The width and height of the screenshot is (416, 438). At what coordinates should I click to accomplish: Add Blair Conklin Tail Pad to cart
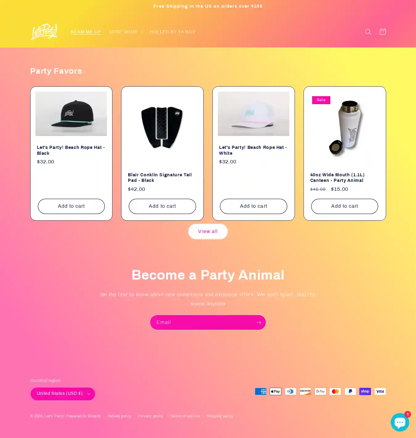162,206
